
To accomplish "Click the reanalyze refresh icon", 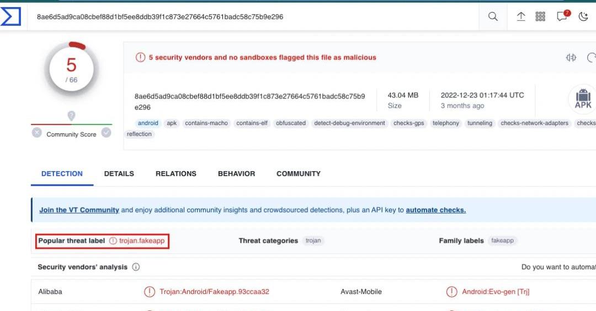I will point(592,57).
